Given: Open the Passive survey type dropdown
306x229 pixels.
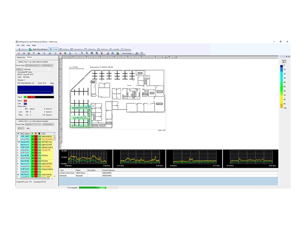Looking at the screenshot, I should (x=33, y=124).
